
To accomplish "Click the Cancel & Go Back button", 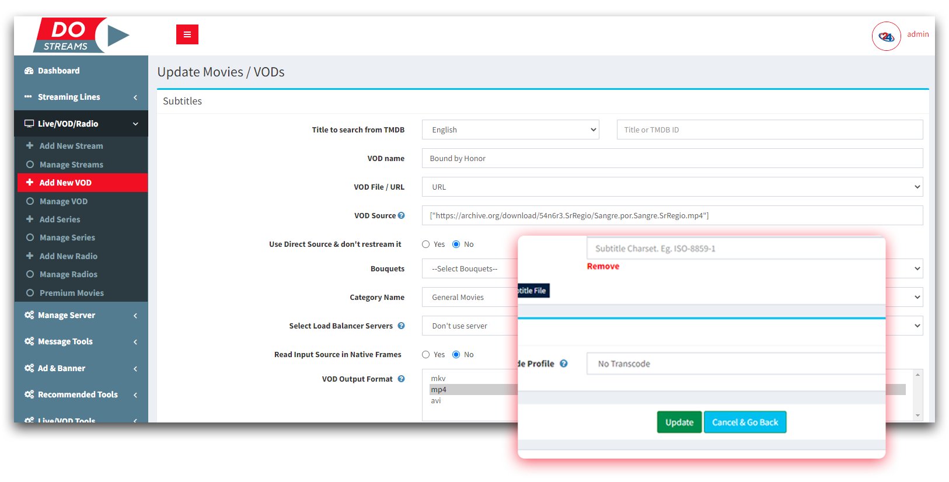I will pos(745,422).
